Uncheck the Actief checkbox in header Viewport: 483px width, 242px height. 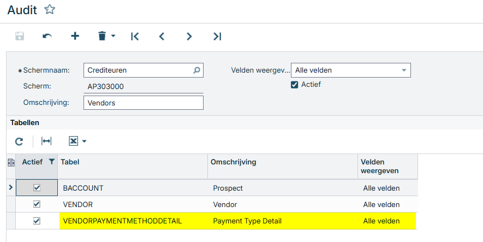[295, 85]
